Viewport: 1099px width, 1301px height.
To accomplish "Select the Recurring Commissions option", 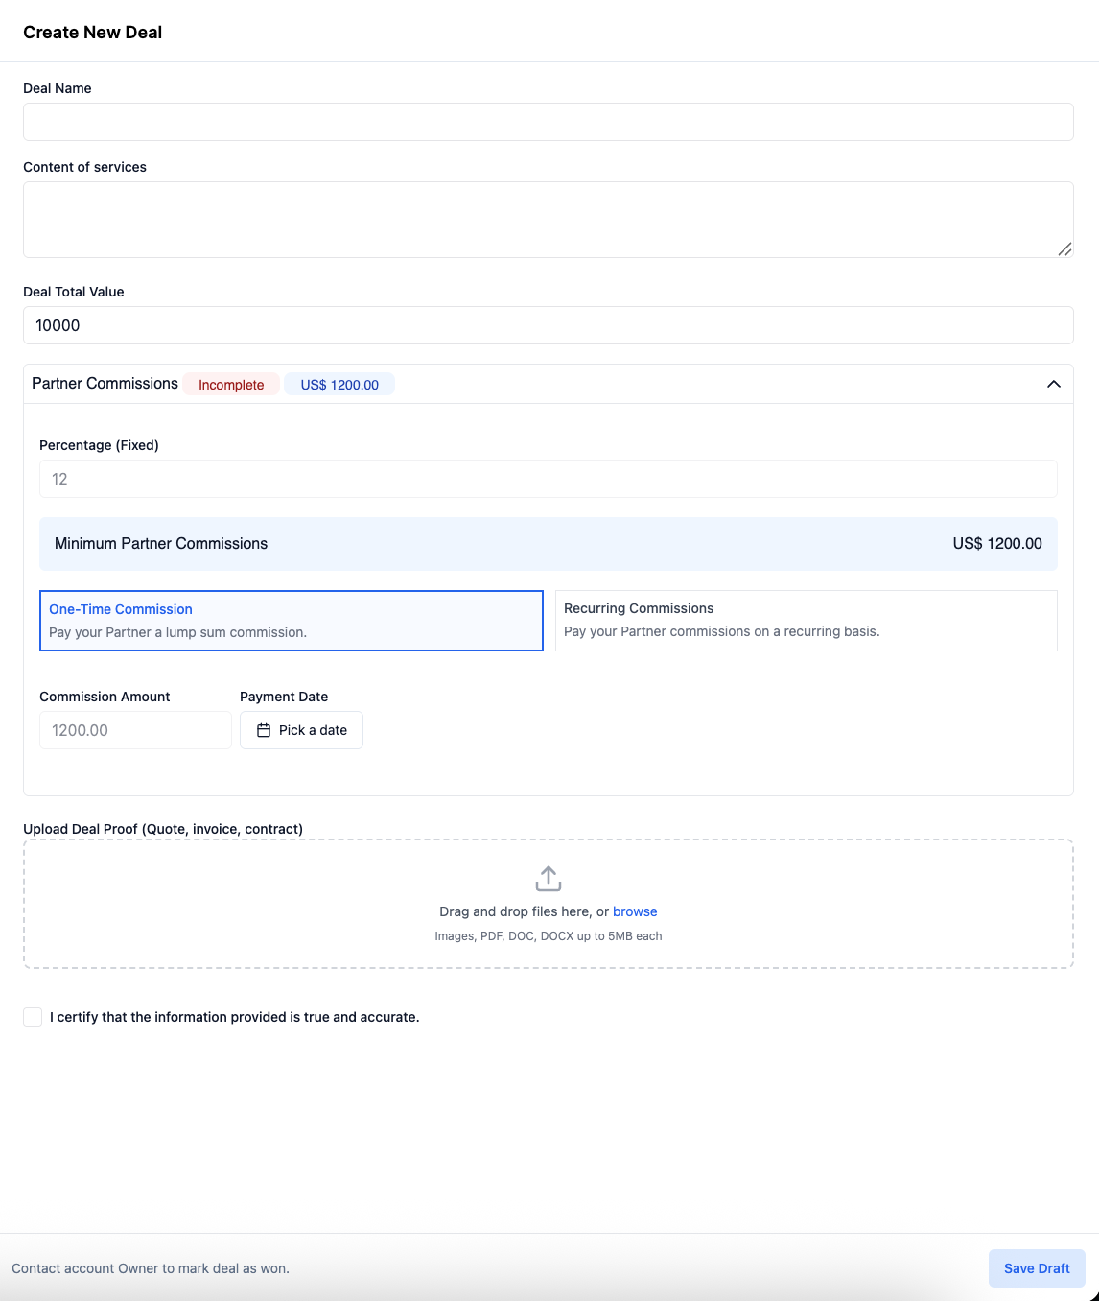I will [807, 621].
